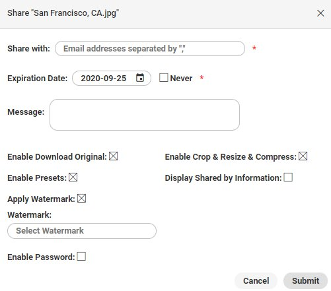Click the Never label text
Viewport: 331px width, 291px height.
181,79
